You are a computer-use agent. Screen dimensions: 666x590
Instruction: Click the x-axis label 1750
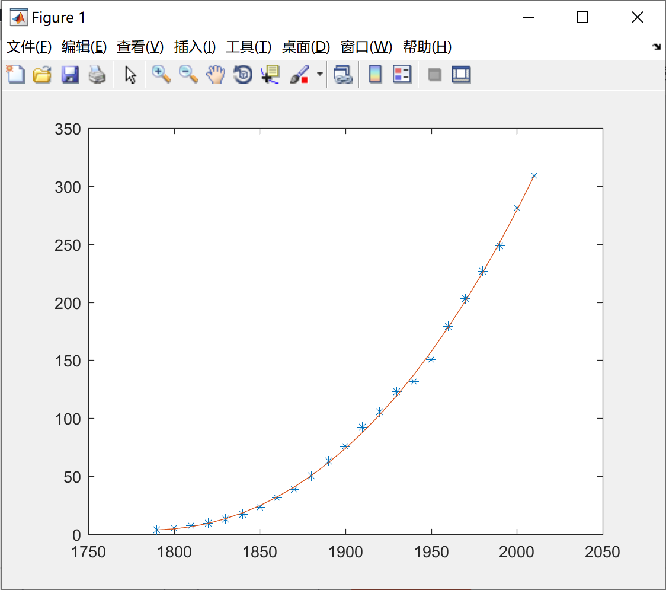pyautogui.click(x=88, y=552)
